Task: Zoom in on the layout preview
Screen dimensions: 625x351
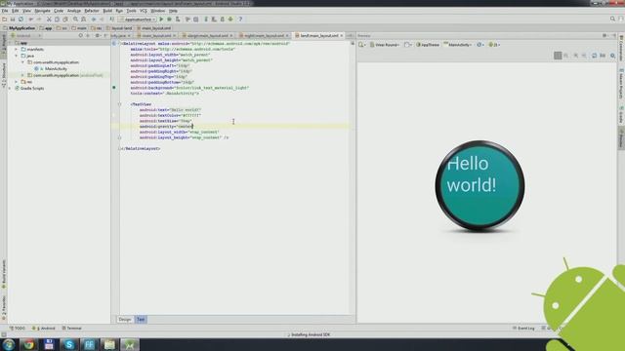Action: click(x=575, y=56)
